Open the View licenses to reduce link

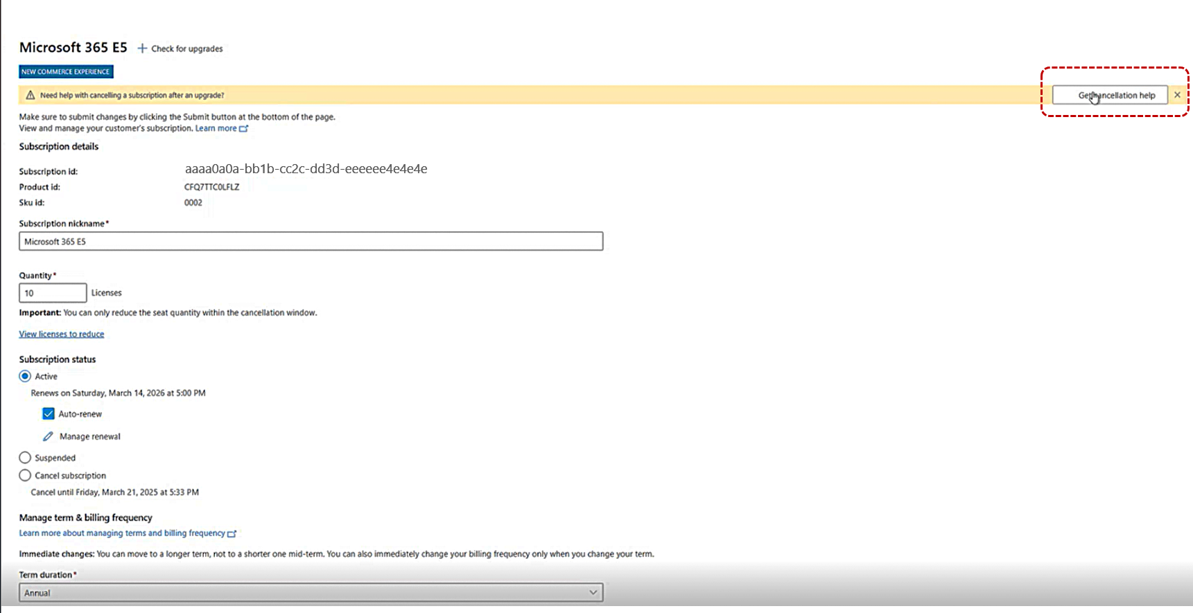click(x=62, y=334)
